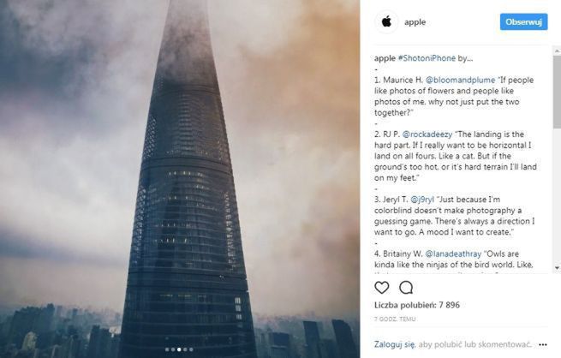This screenshot has width=561, height=358.
Task: Click the heart like icon
Action: (381, 288)
